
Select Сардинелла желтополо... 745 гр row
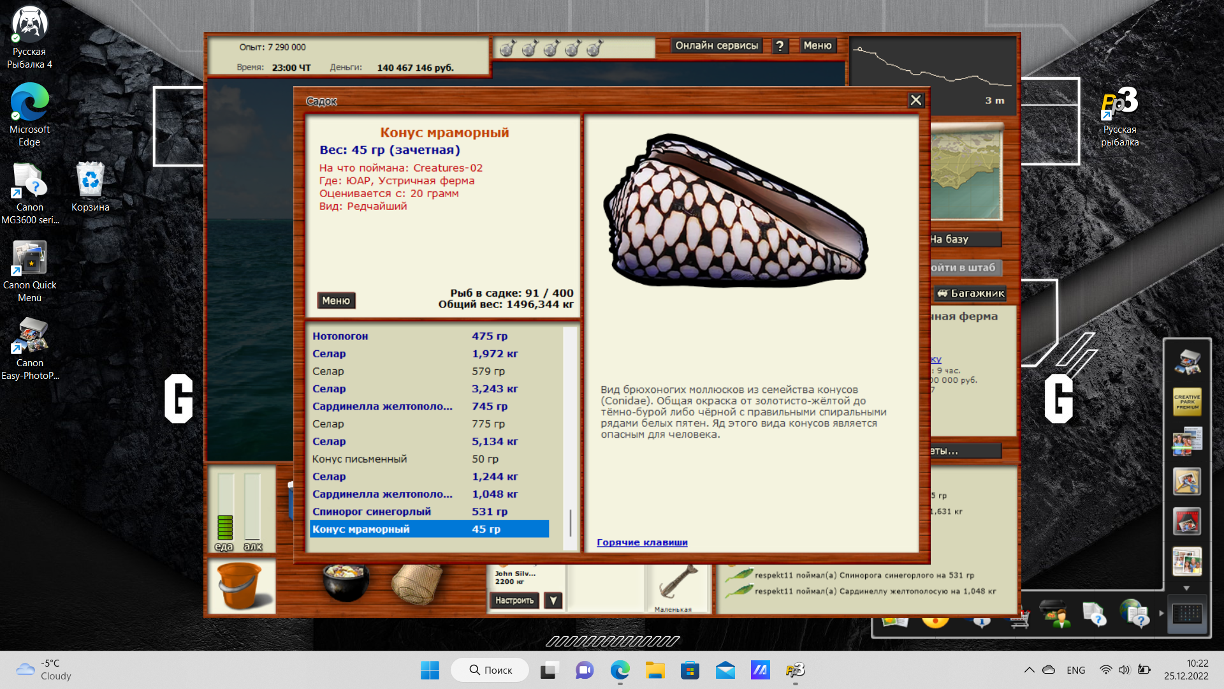pyautogui.click(x=429, y=406)
